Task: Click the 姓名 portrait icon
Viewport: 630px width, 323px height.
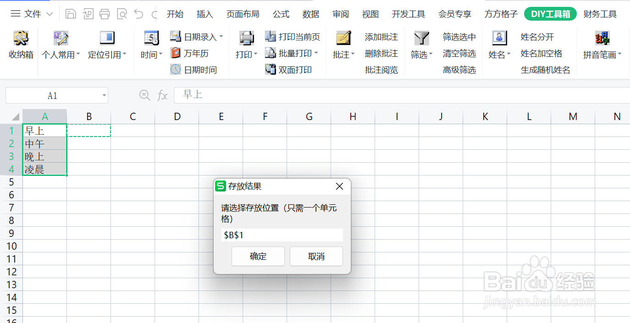Action: (499, 38)
